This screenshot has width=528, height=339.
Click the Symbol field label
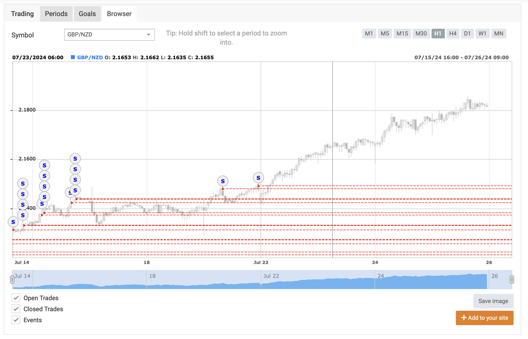[x=23, y=35]
